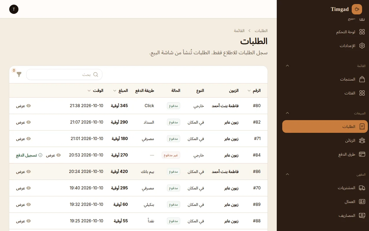
Task: Select طرق الدفع in the sidebar
Action: 325,154
